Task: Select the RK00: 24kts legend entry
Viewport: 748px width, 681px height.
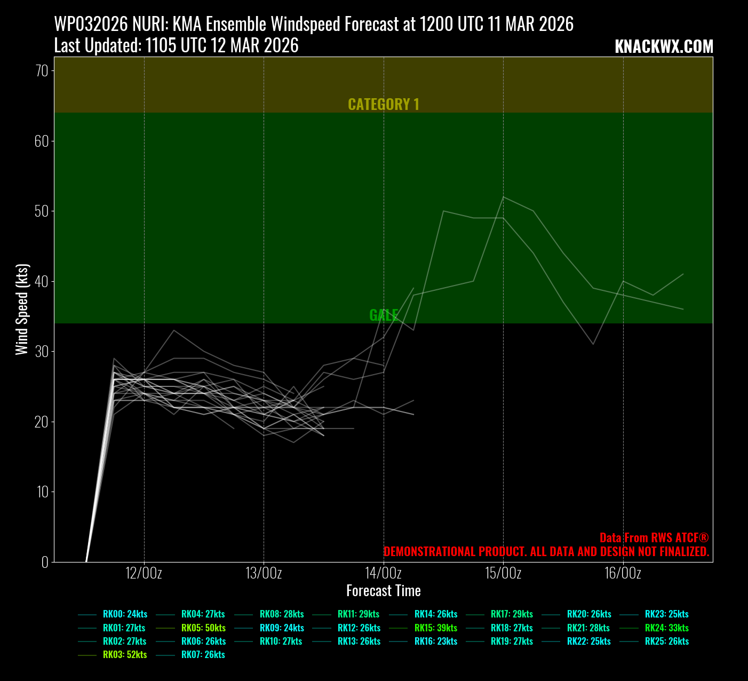Action: click(125, 614)
